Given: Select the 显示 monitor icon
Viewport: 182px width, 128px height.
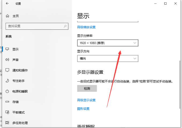Looking at the screenshot, I should point(7,49).
